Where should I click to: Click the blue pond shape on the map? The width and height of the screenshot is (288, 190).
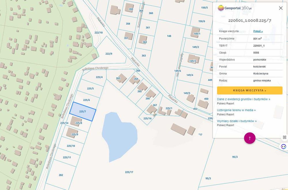120,136
